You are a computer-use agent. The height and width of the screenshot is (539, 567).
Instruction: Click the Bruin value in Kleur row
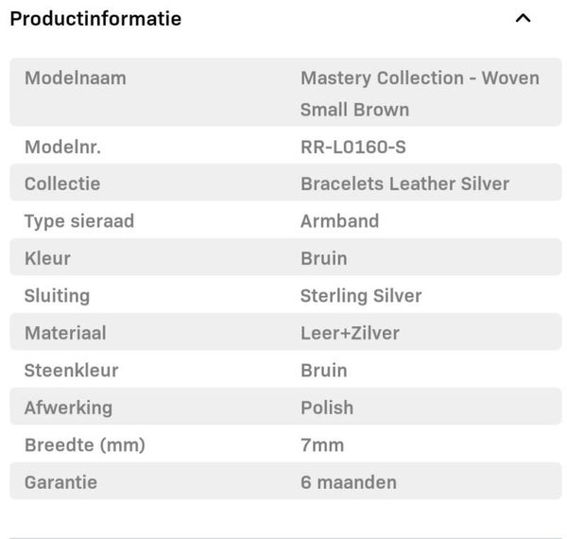pos(323,258)
